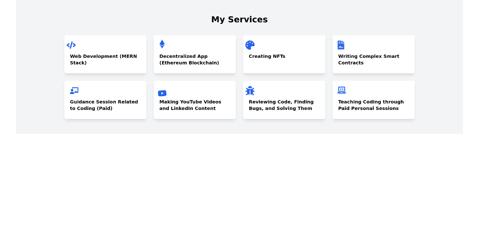Click the Creating NFTs card body
Screen dimensions: 479x251
coord(284,64)
